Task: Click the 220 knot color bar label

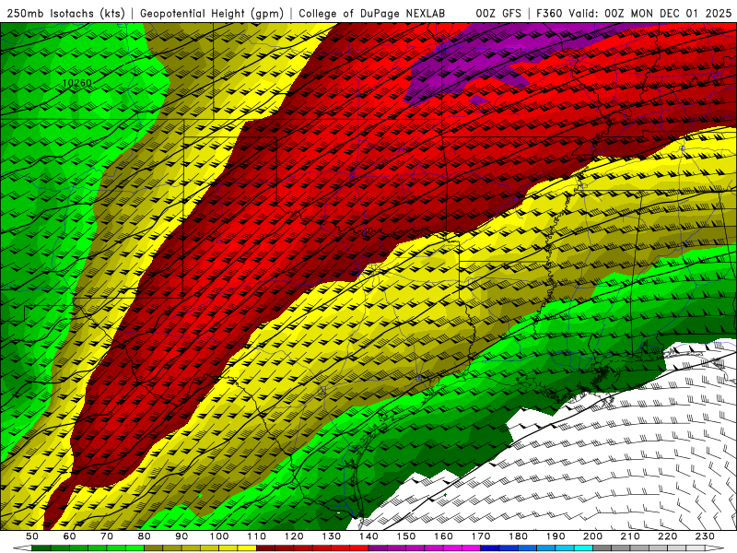Action: pyautogui.click(x=667, y=536)
